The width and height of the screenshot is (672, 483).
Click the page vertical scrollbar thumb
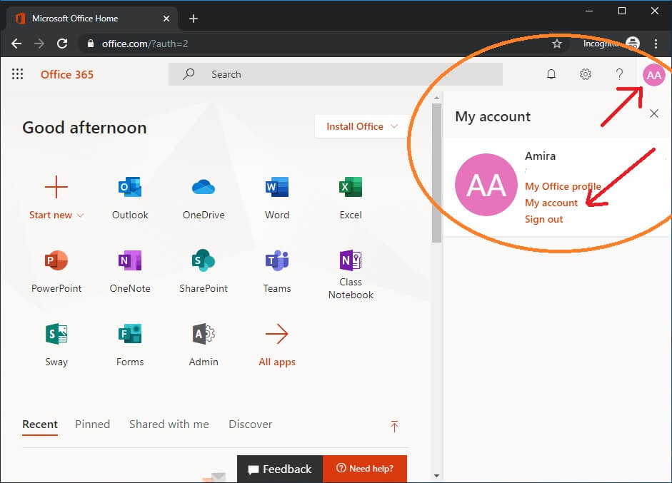[x=436, y=173]
